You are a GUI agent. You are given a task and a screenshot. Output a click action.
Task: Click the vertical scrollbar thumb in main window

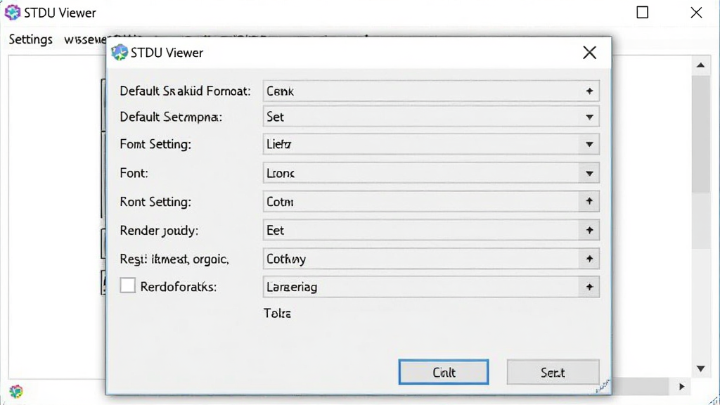click(x=701, y=134)
